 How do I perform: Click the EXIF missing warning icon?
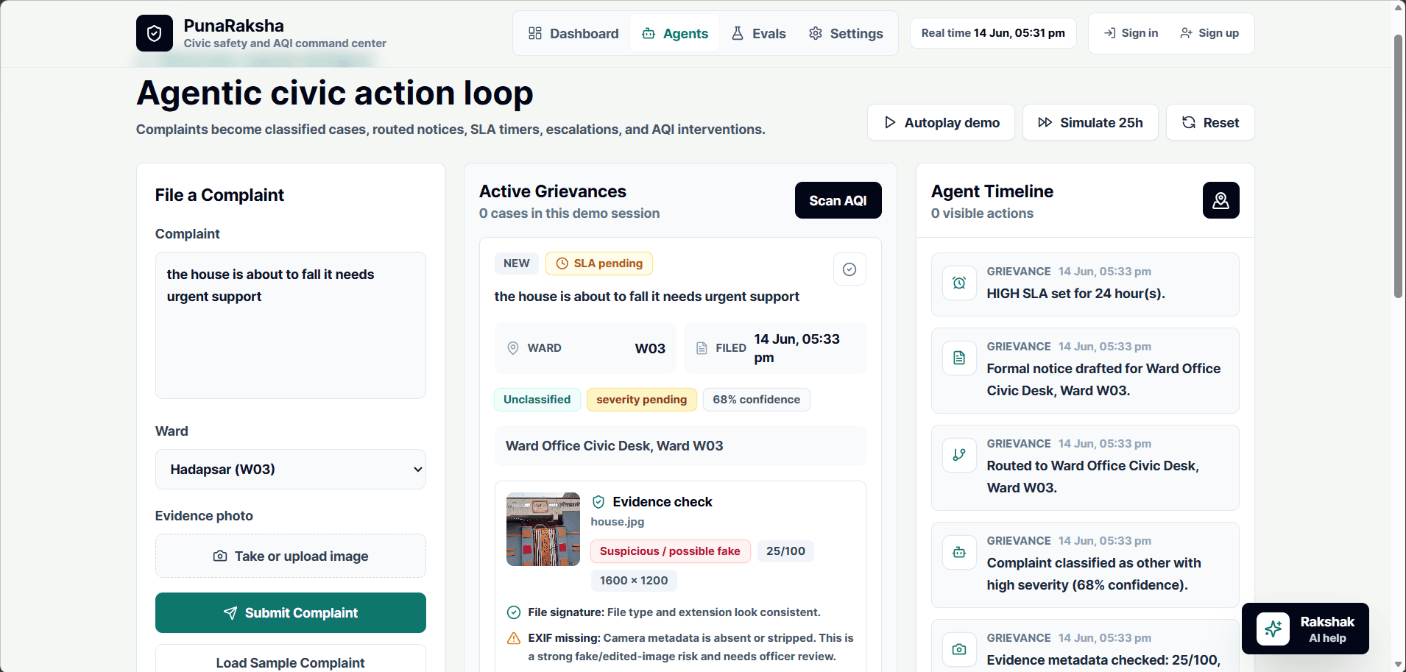click(514, 638)
